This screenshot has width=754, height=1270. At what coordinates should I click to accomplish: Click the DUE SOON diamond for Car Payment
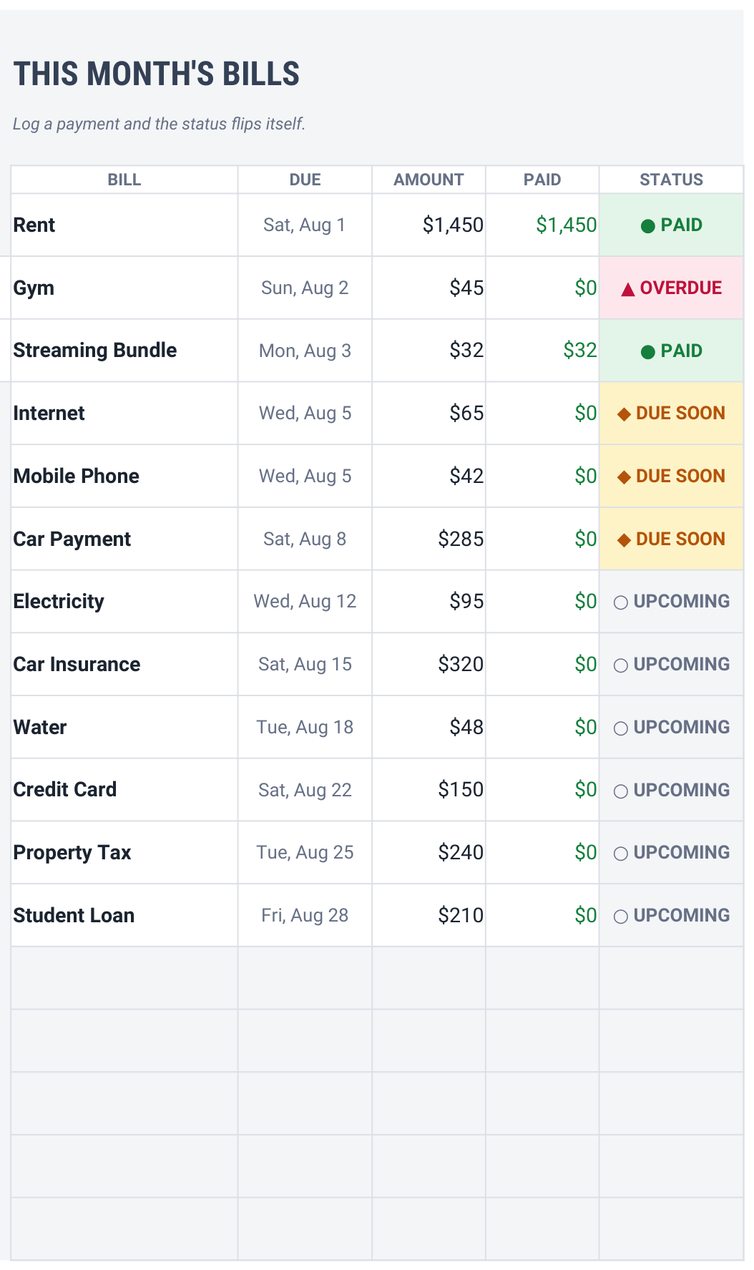click(x=624, y=540)
